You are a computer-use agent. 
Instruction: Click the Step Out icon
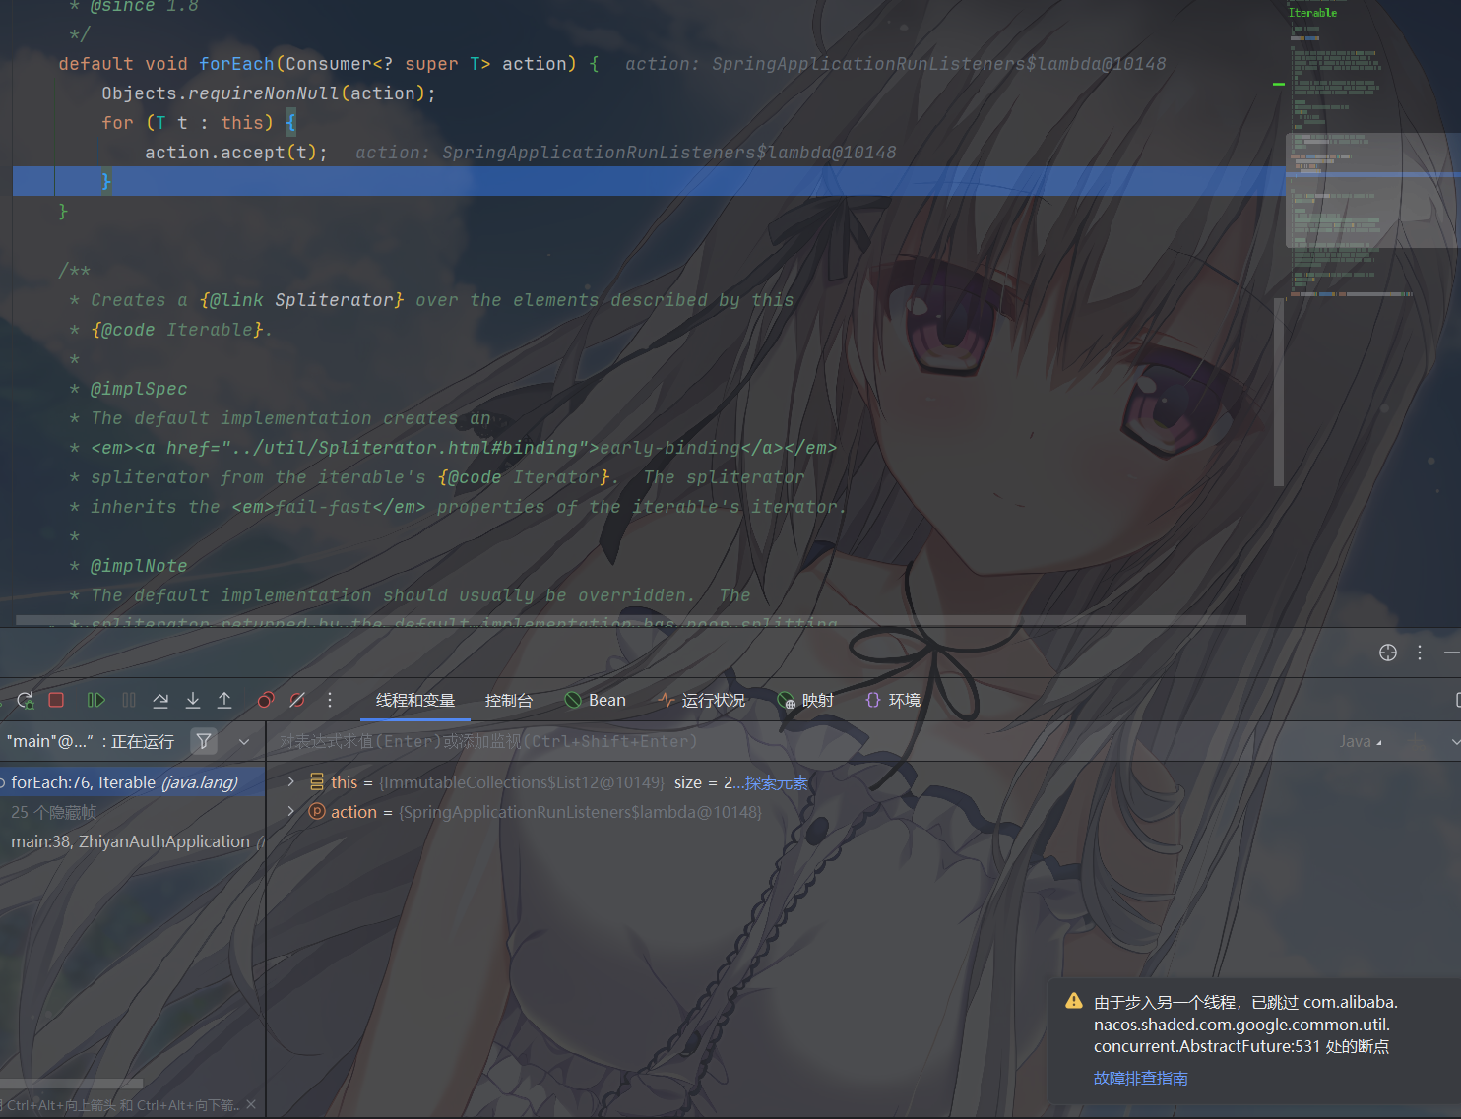[x=224, y=700]
